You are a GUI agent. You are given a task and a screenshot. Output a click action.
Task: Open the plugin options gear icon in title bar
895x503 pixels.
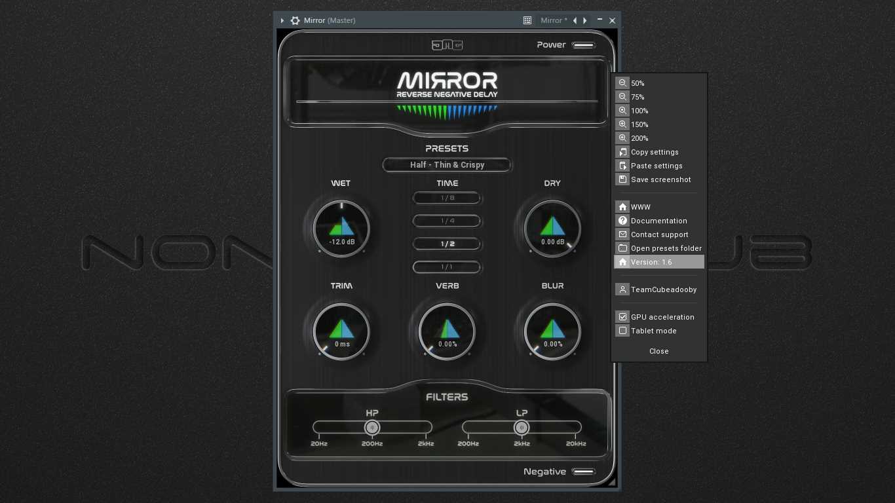295,20
